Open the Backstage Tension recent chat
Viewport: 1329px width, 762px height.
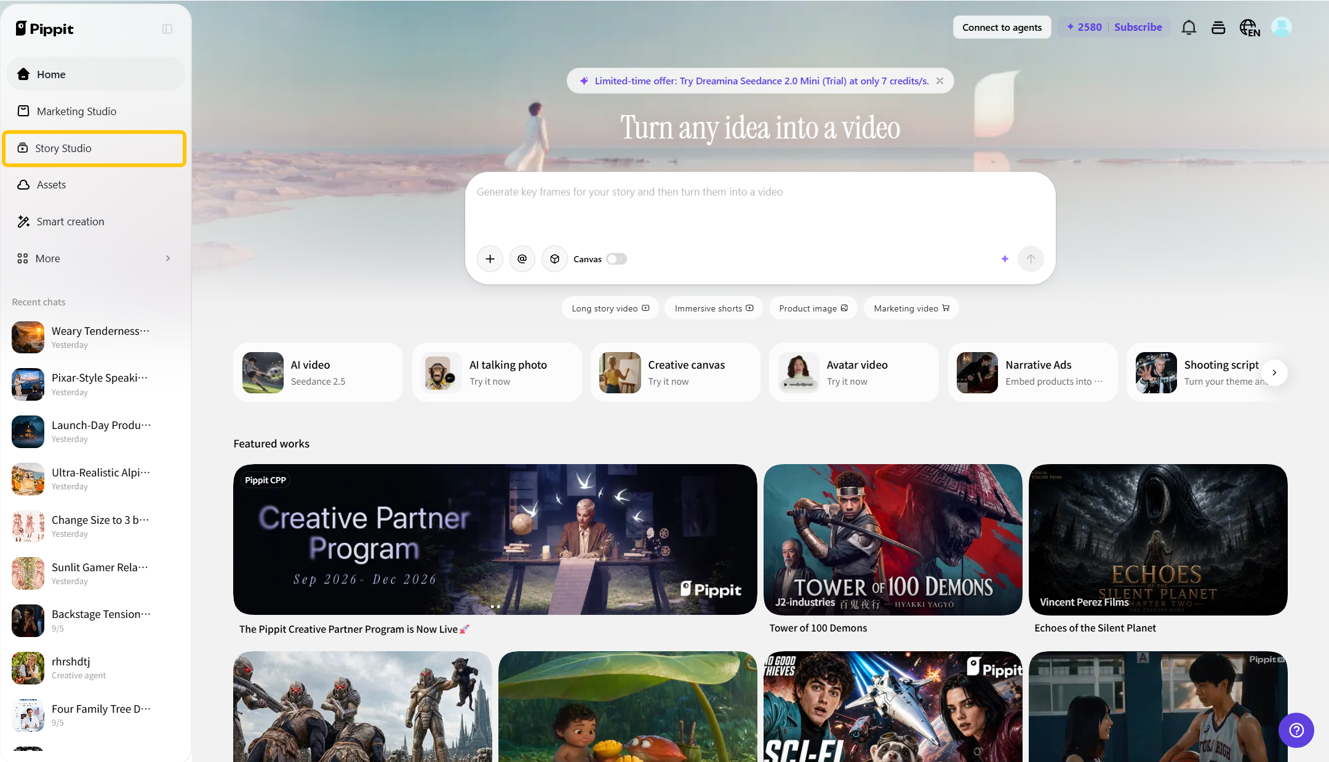(95, 620)
